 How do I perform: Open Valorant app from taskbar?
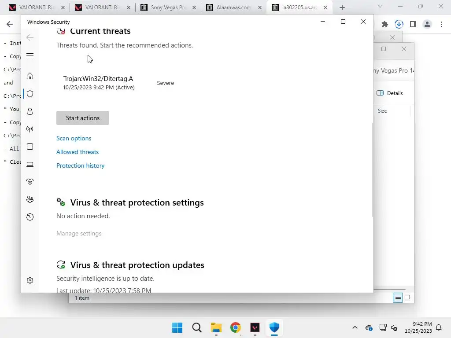(x=255, y=327)
